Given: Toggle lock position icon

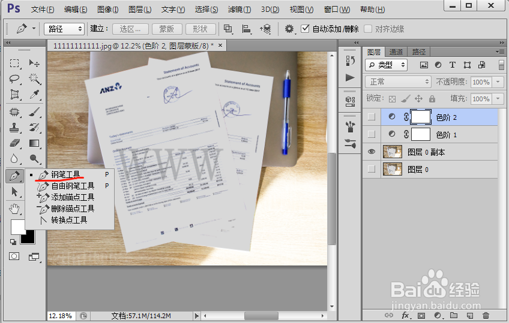Looking at the screenshot, I should (x=418, y=98).
